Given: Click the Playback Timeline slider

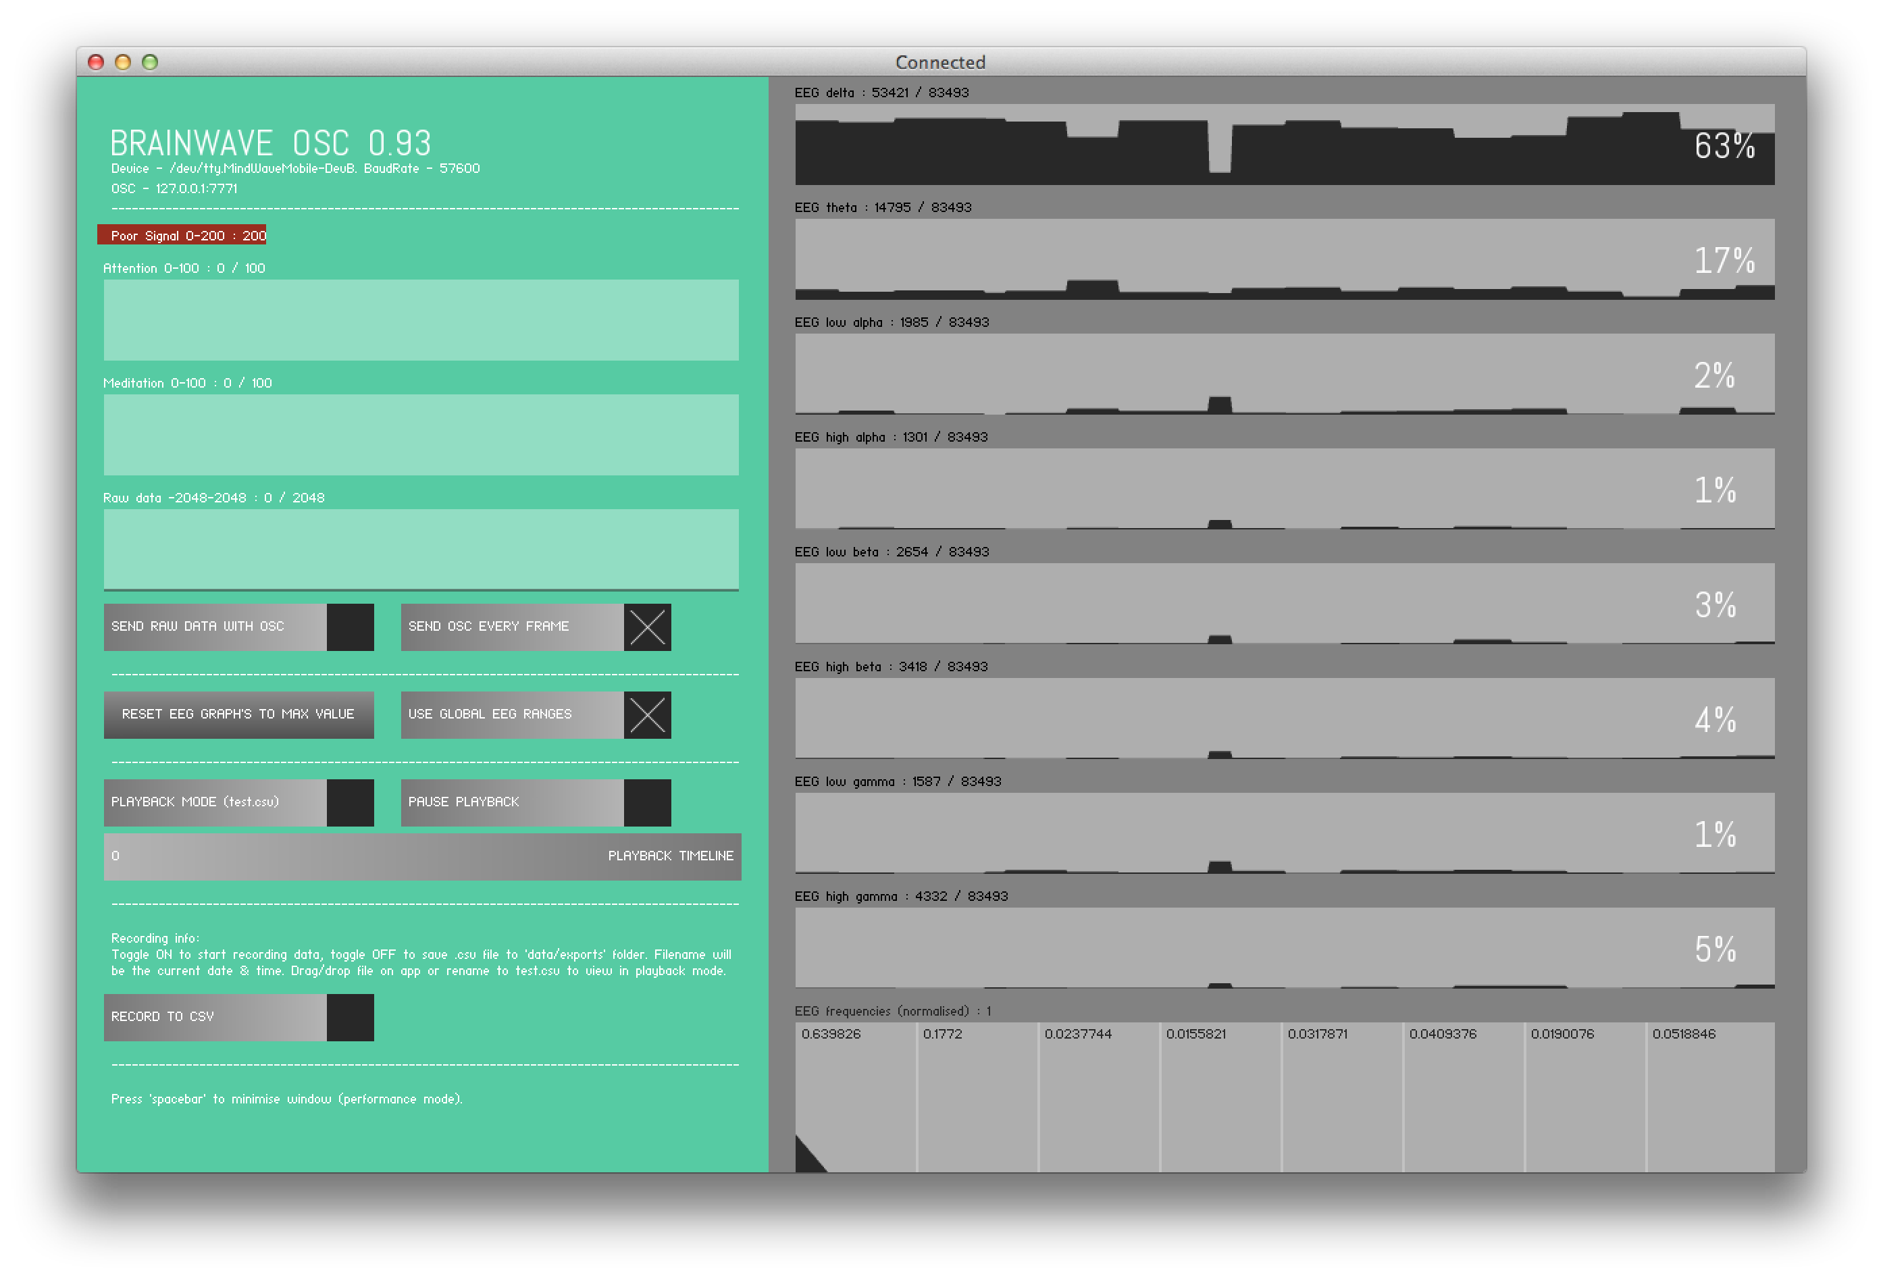Looking at the screenshot, I should 422,856.
